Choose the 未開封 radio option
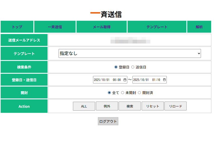 122,93
